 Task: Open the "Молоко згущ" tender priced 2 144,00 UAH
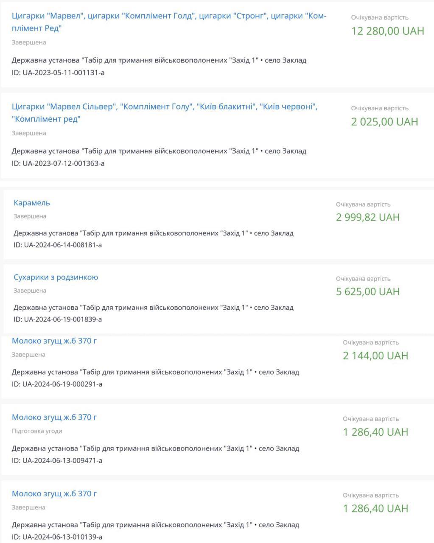(54, 341)
